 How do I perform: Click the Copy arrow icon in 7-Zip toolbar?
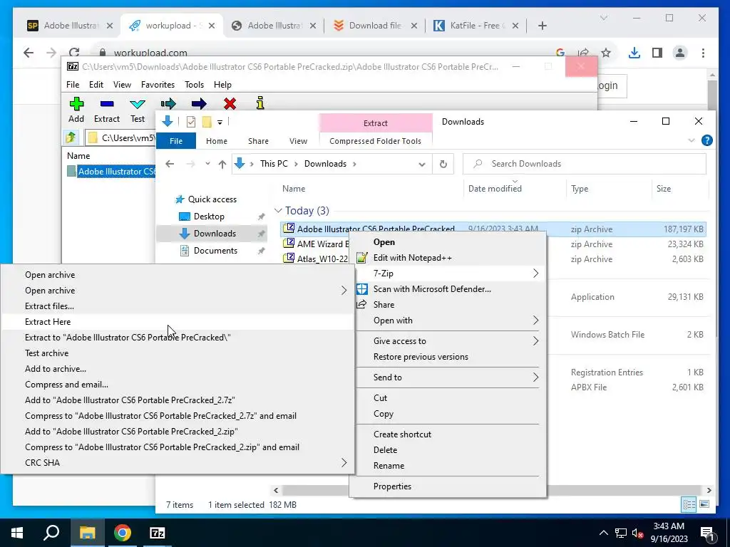(168, 103)
